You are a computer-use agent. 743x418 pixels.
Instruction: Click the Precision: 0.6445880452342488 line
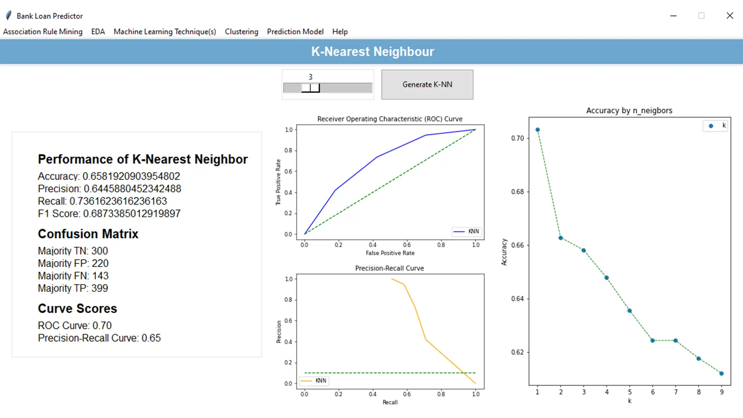(x=110, y=188)
